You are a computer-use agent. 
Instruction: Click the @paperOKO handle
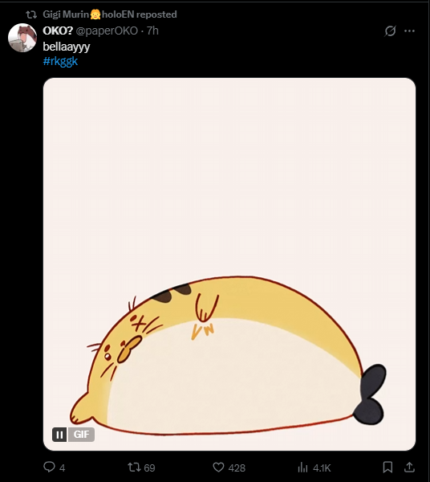[x=107, y=31]
